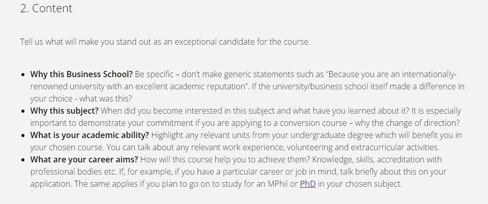Screen dimensions: 488x204
Task: Click the bullet before 'Why this Business School?'
Action: [x=23, y=75]
